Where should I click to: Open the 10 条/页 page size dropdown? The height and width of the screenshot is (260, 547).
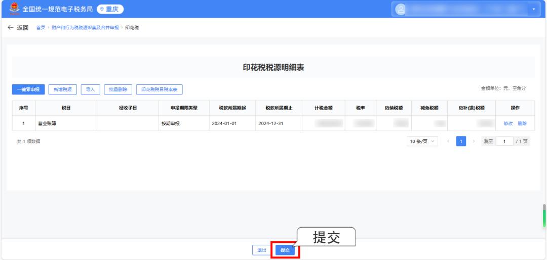[x=422, y=141]
